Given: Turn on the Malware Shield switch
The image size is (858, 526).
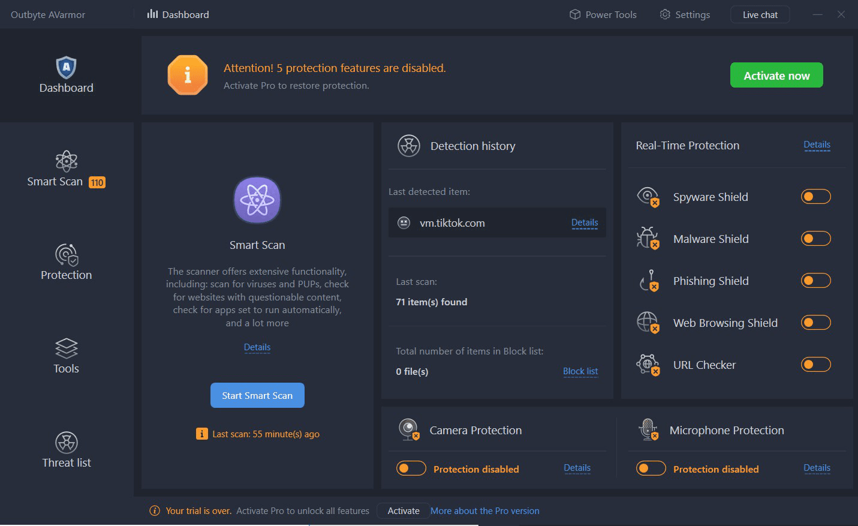Looking at the screenshot, I should [x=815, y=239].
